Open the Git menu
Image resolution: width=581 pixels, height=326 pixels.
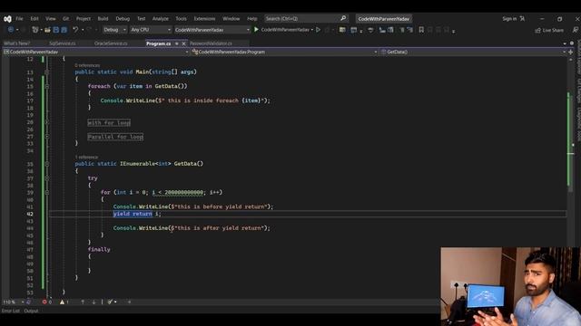tap(65, 18)
